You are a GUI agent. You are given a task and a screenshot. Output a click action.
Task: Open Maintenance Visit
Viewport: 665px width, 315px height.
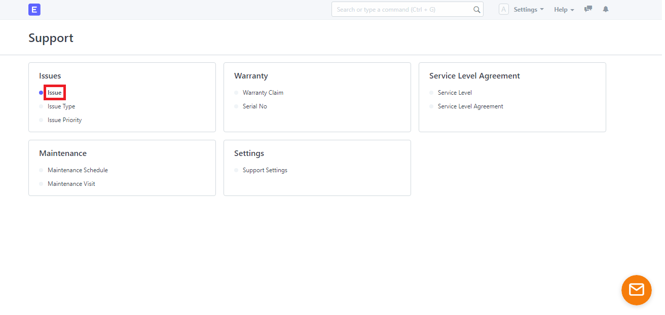71,184
